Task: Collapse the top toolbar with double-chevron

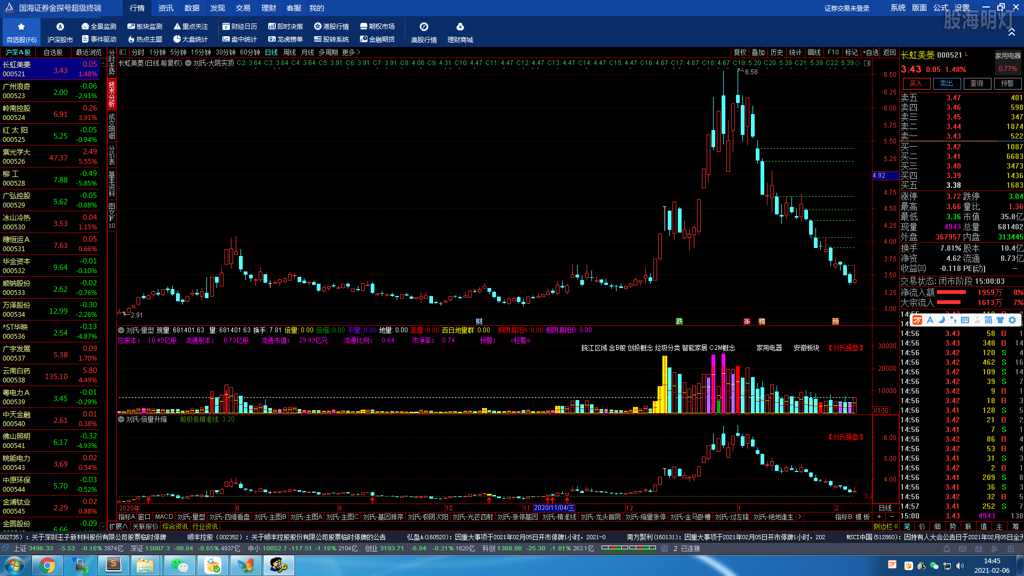Action: [1011, 33]
